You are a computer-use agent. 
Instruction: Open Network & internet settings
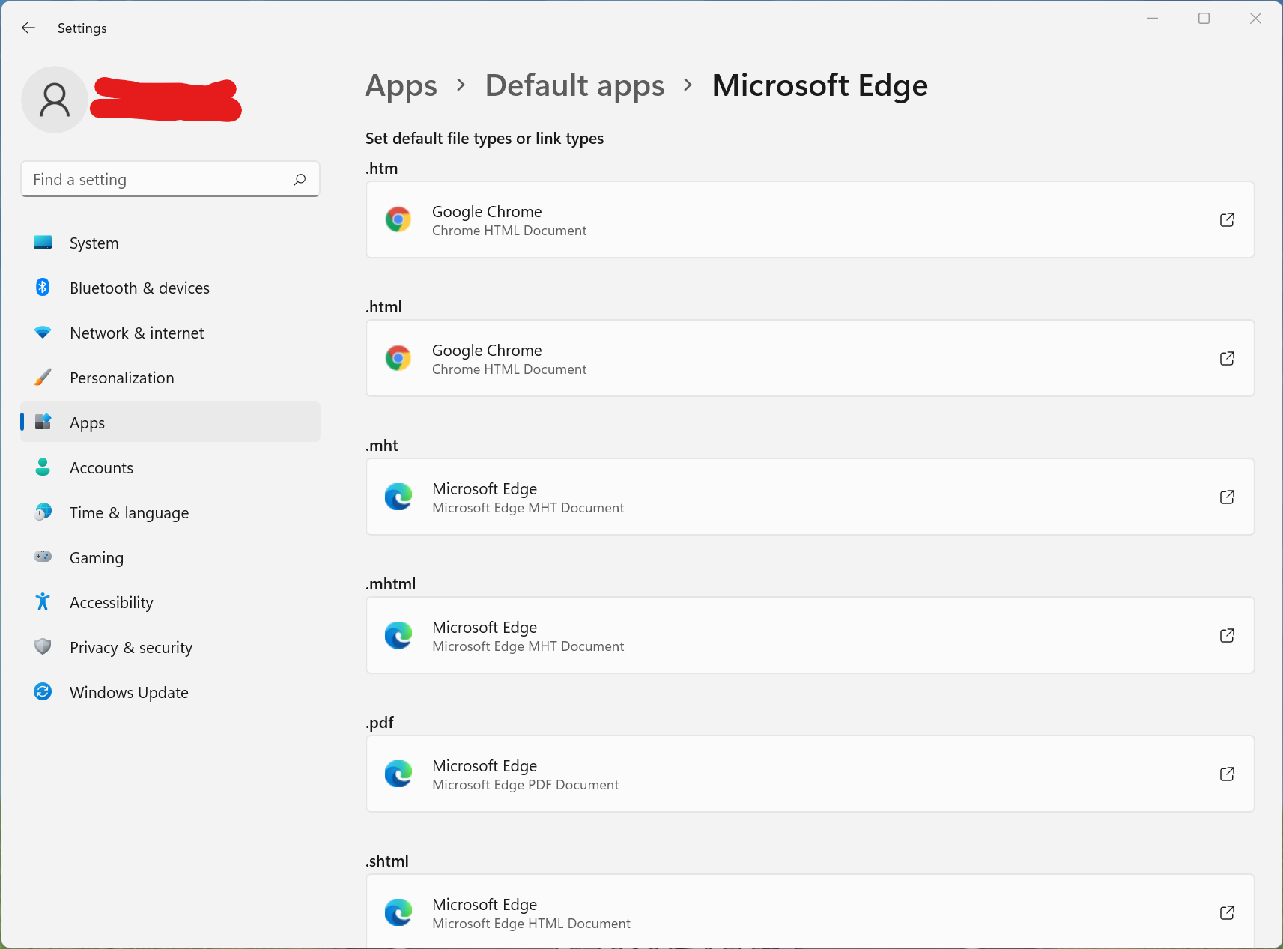pos(171,333)
